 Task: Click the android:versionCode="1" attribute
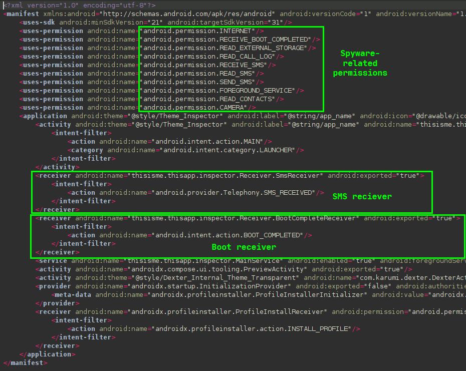tap(325, 14)
